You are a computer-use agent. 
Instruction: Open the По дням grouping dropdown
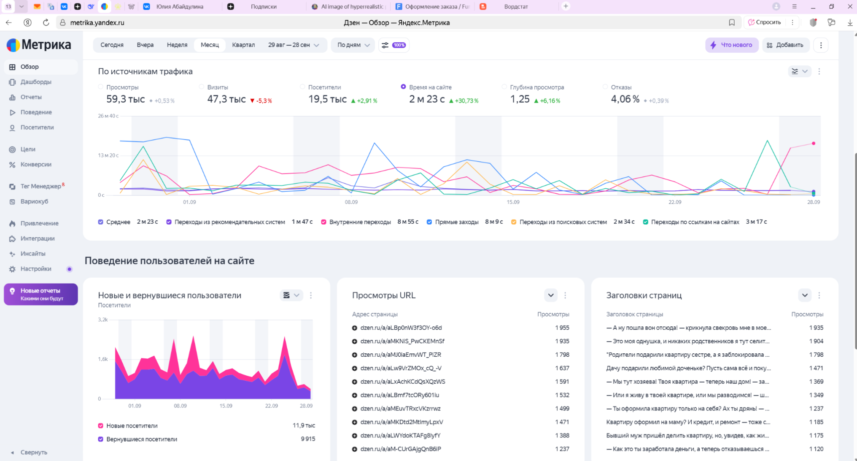[353, 45]
